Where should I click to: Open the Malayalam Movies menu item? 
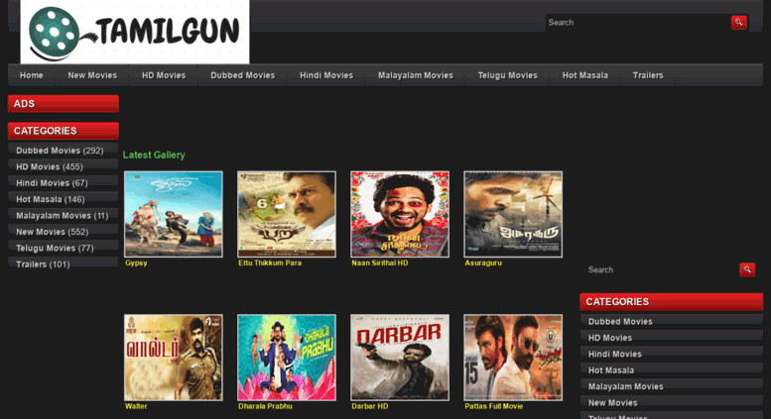pos(416,75)
